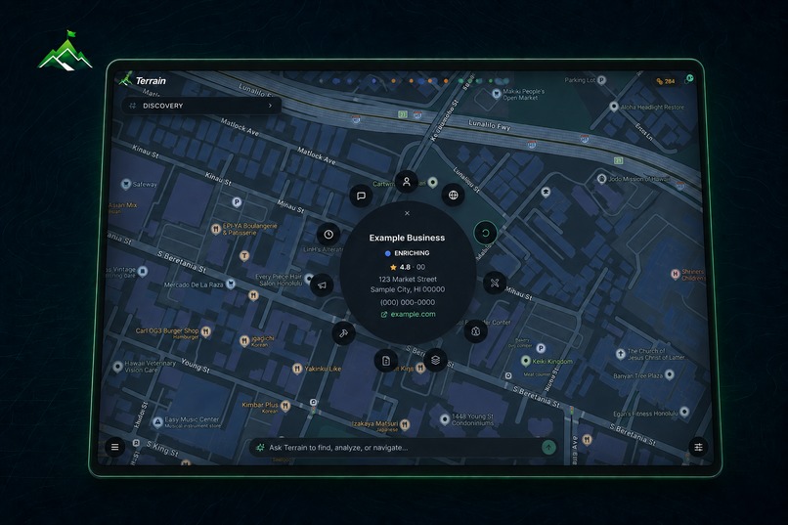This screenshot has height=525, width=788.
Task: Click the Yakiniku Like restaurant pin
Action: (x=297, y=369)
